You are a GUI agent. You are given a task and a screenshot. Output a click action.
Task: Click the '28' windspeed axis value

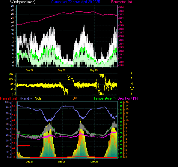(12, 10)
